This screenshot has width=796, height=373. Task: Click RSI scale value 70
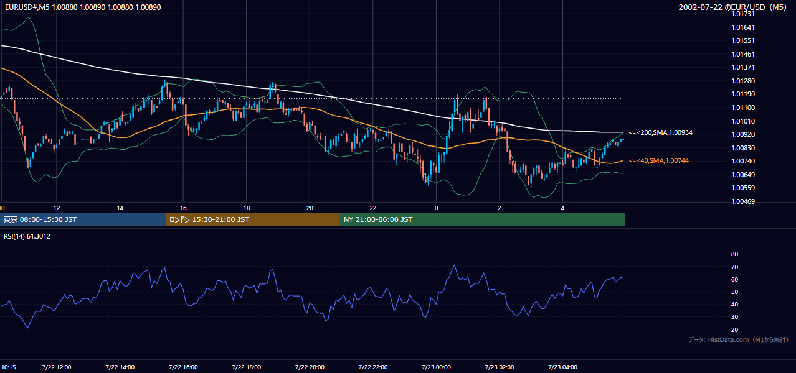point(734,267)
